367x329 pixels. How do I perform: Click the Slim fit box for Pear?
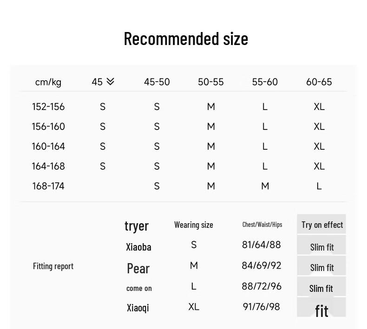coord(321,265)
